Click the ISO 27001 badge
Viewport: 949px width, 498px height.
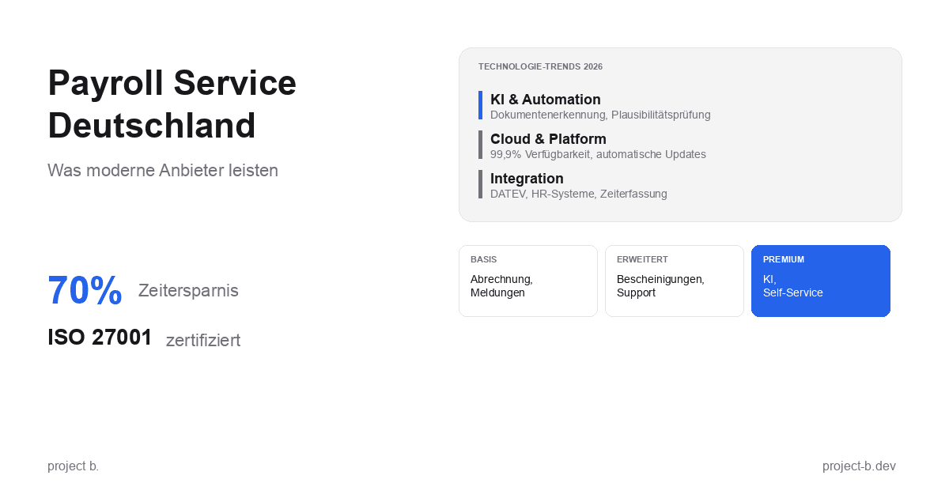pos(100,338)
